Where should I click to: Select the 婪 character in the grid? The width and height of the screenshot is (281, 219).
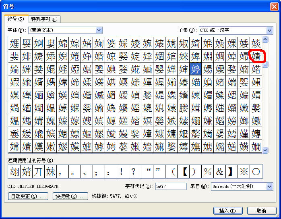pyautogui.click(x=39, y=69)
